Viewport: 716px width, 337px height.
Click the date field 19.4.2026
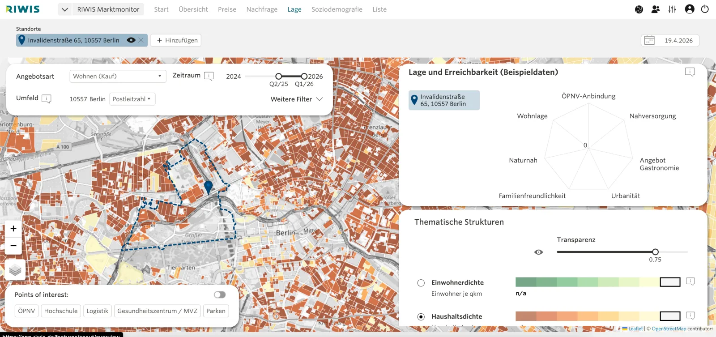[x=678, y=40]
